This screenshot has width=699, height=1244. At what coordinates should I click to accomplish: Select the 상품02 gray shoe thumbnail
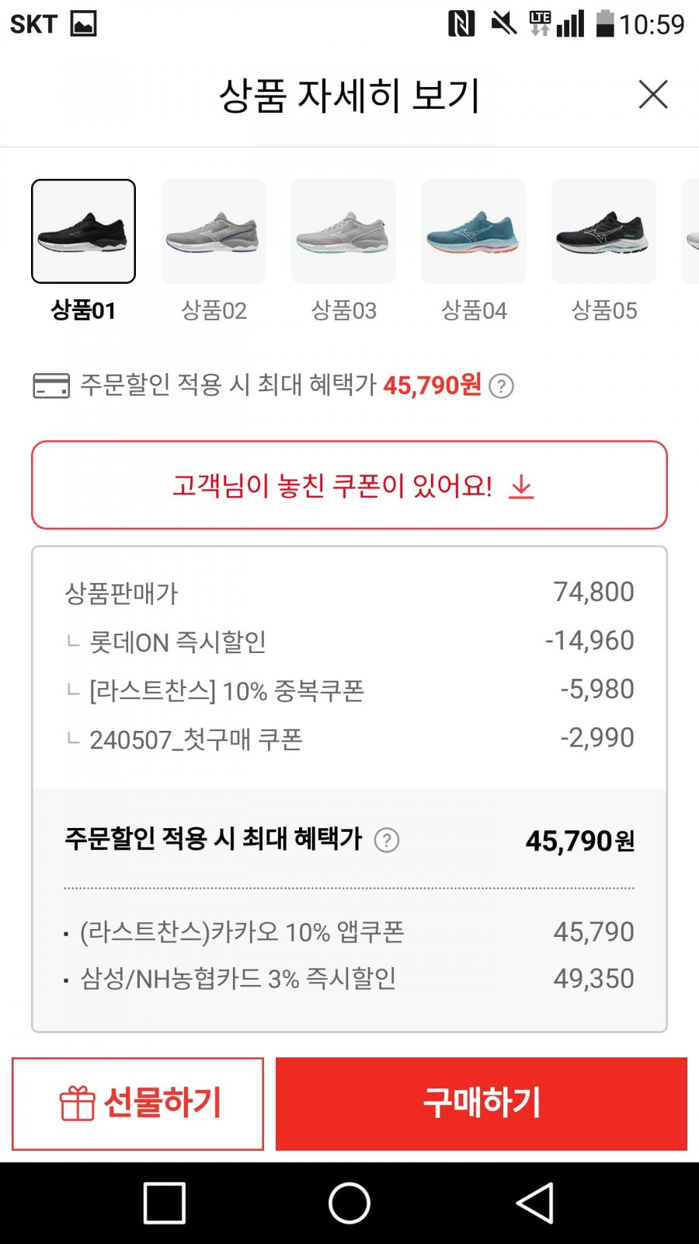point(214,231)
